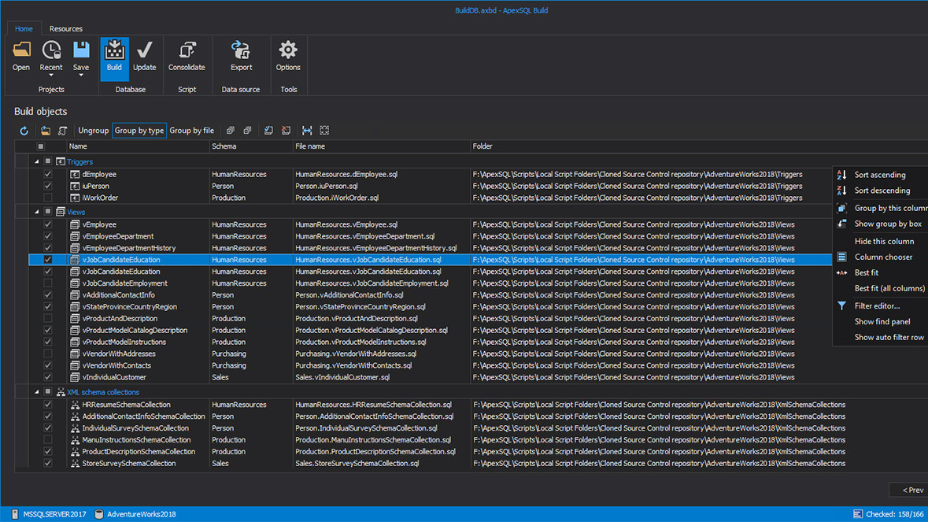Viewport: 928px width, 522px height.
Task: Click the Update database icon
Action: [x=144, y=50]
